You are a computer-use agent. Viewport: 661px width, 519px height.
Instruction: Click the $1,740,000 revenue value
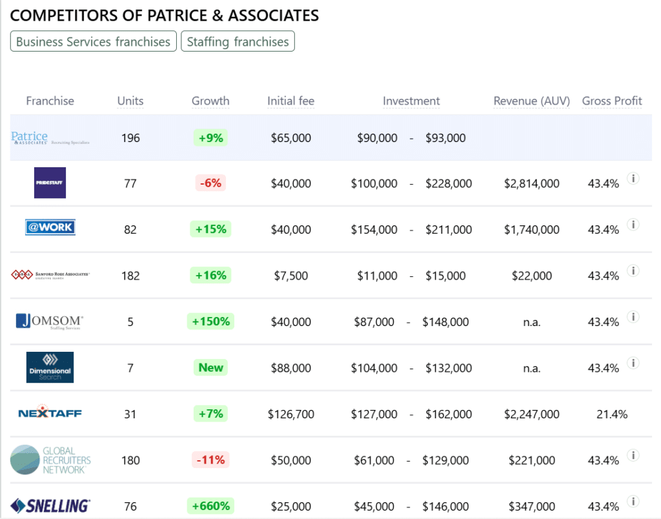click(x=532, y=229)
